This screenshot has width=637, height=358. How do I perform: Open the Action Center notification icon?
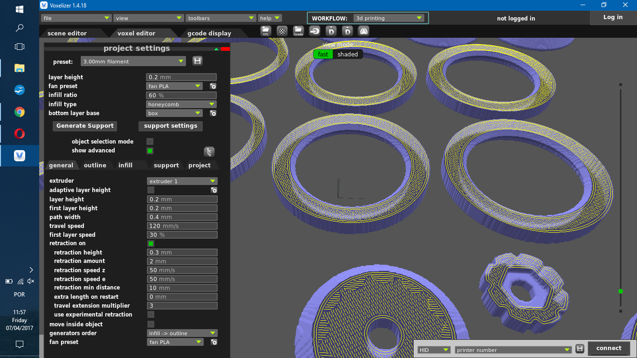(20, 344)
